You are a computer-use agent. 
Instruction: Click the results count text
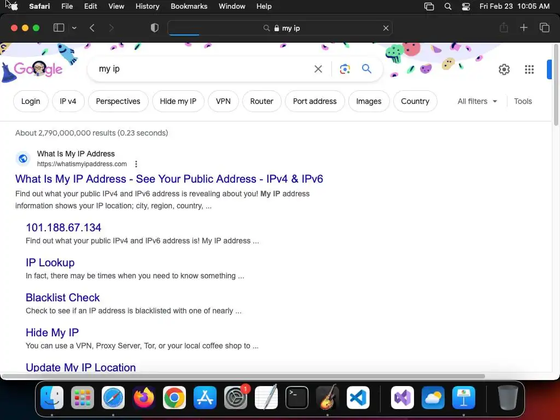(91, 133)
